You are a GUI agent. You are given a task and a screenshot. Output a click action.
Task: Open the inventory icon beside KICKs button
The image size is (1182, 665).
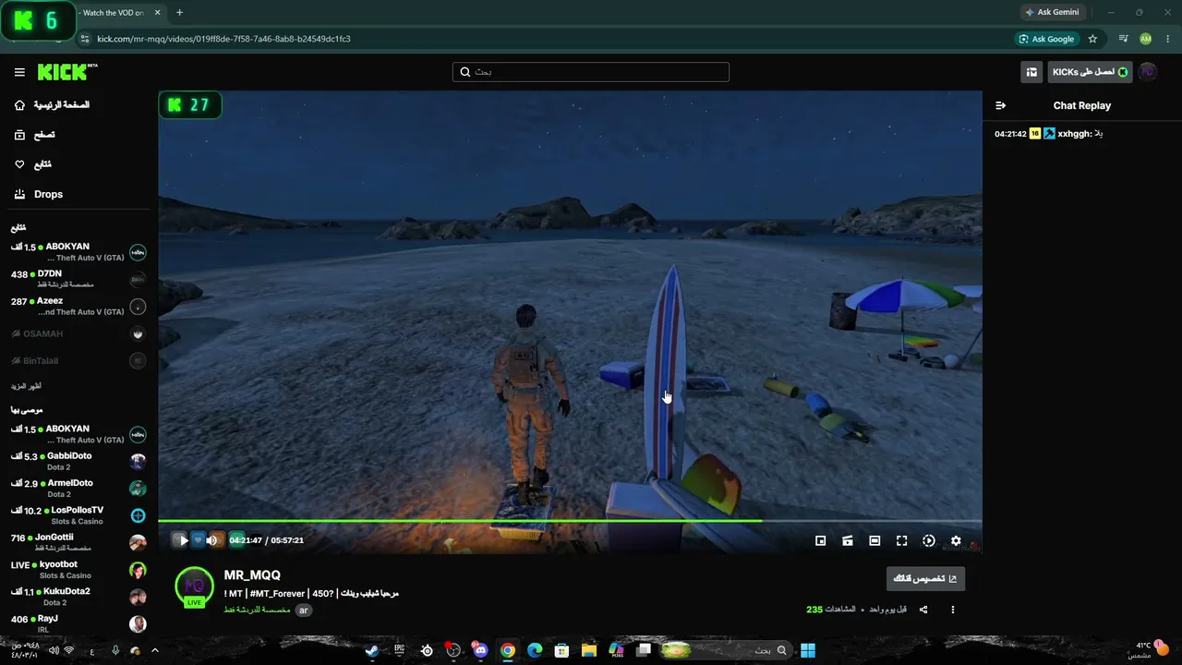click(1031, 72)
